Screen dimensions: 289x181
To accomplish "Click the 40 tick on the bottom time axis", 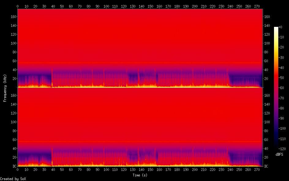I will click(x=53, y=169).
